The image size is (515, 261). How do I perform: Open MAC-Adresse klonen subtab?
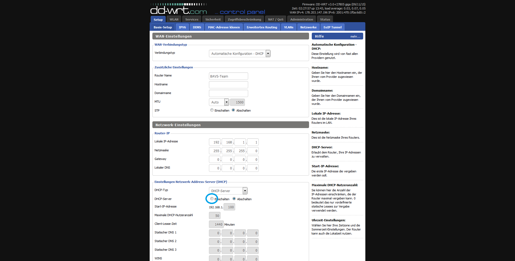(224, 27)
